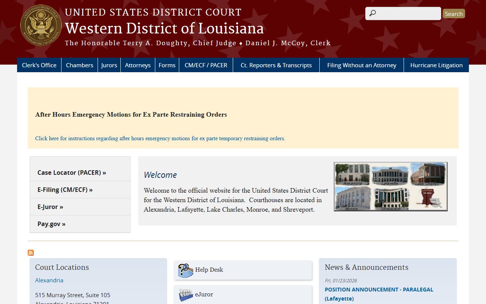Click the Search button

click(x=454, y=14)
